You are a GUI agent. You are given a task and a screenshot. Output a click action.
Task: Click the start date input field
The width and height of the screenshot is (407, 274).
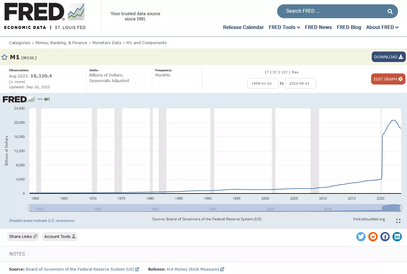point(263,83)
